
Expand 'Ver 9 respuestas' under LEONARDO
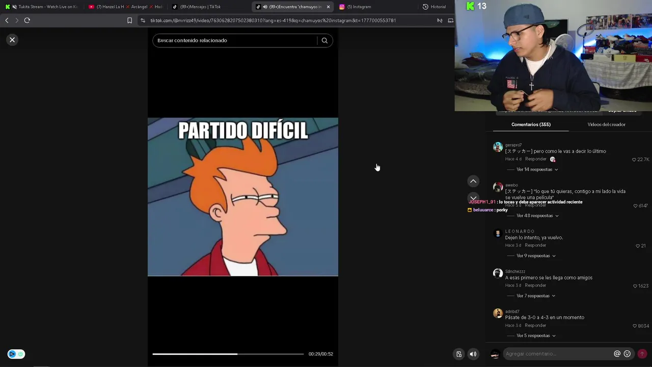(x=536, y=256)
